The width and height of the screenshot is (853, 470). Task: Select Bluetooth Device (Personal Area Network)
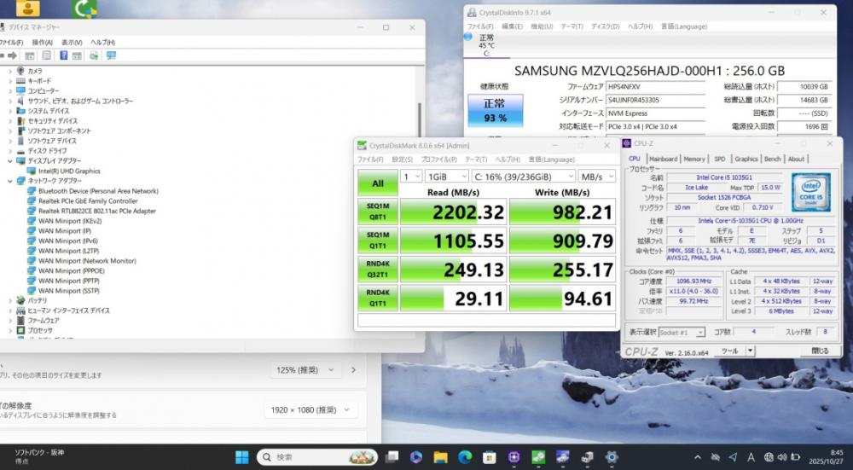(98, 191)
